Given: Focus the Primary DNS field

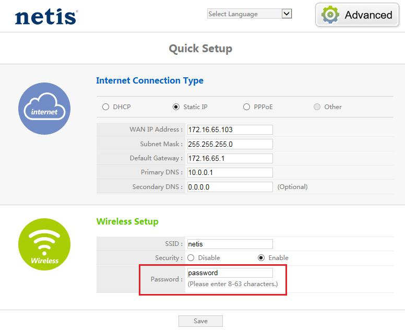Looking at the screenshot, I should pyautogui.click(x=230, y=172).
